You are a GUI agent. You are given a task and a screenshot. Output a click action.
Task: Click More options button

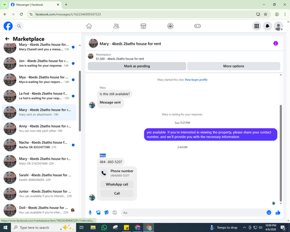coord(234,66)
